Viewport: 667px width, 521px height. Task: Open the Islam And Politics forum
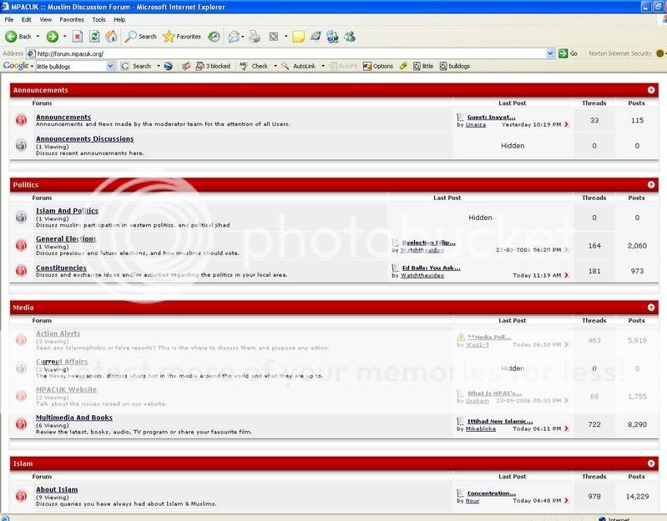pos(67,211)
